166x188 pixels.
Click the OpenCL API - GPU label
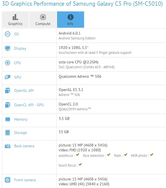pos(29,105)
